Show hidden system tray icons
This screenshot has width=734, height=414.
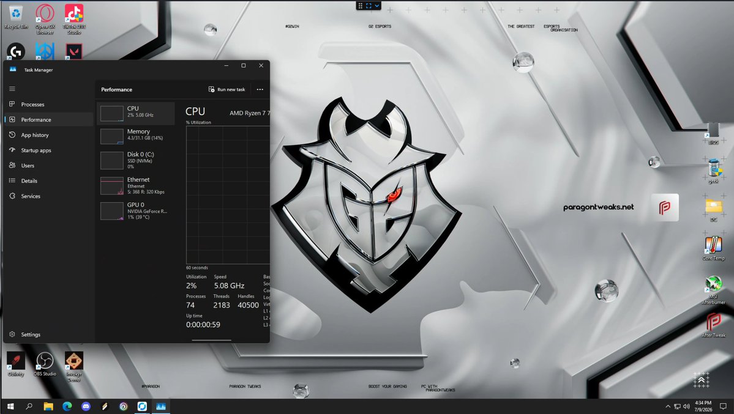[668, 407]
